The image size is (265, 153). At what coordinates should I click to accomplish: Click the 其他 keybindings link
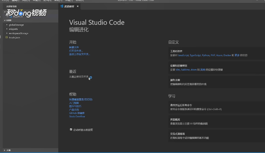coord(203,70)
